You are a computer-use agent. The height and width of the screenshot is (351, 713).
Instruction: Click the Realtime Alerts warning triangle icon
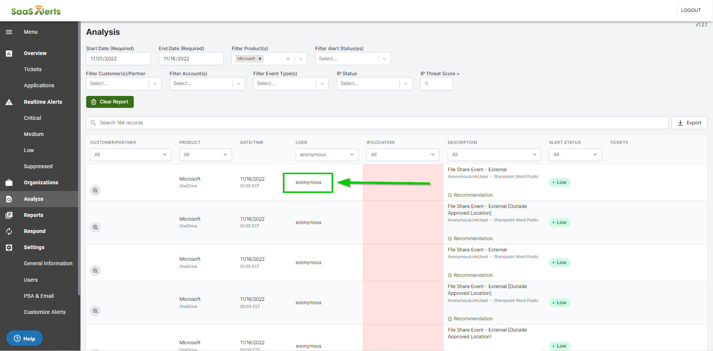click(x=9, y=102)
